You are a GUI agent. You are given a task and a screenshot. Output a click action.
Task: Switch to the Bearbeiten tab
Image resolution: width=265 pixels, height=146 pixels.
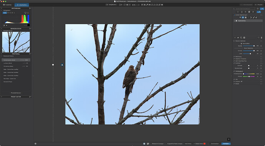(x=22, y=5)
